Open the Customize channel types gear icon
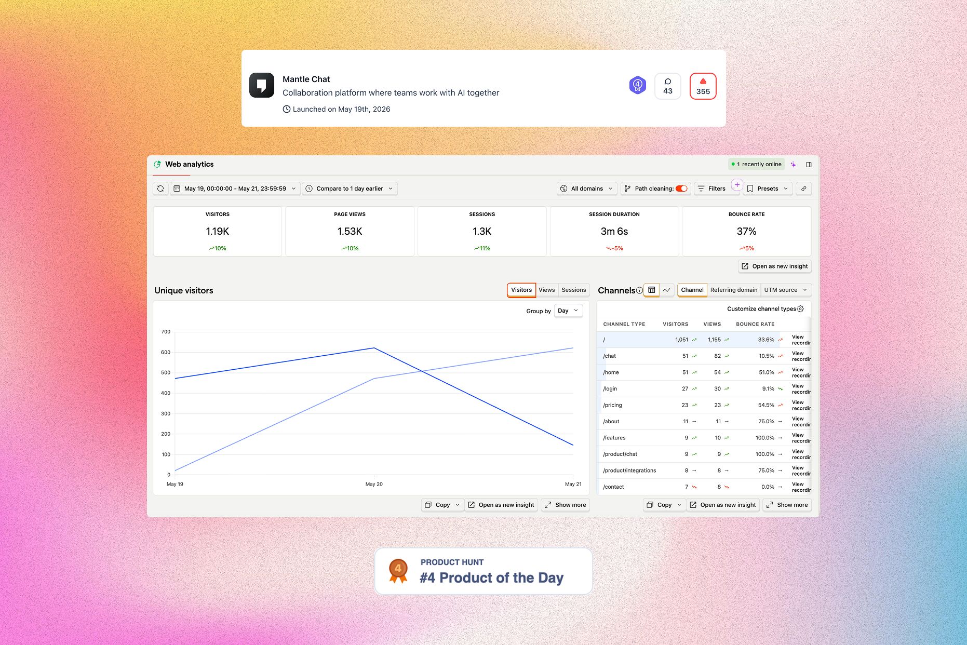The image size is (967, 645). pos(800,308)
